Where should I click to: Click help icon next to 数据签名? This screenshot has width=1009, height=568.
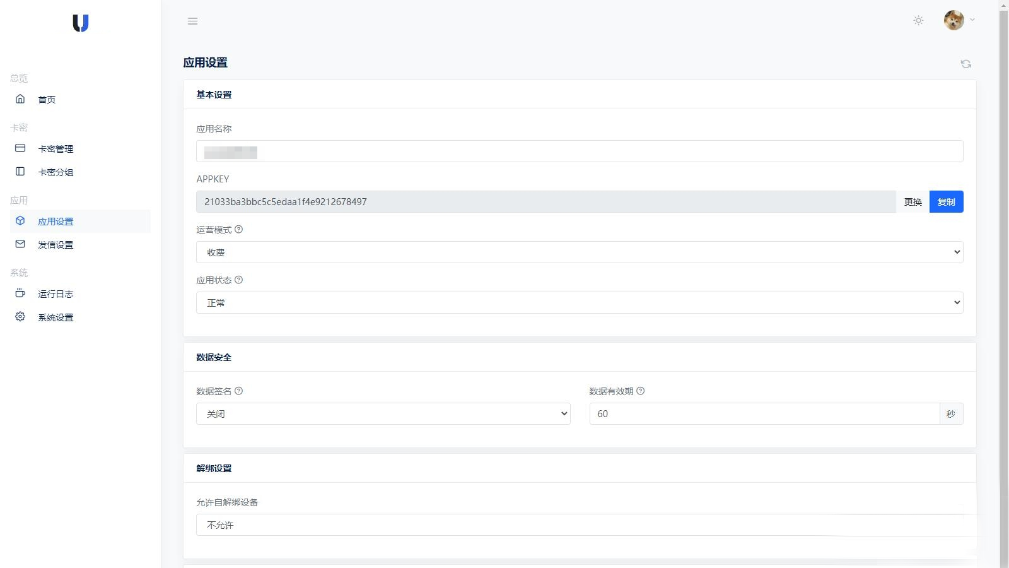238,391
